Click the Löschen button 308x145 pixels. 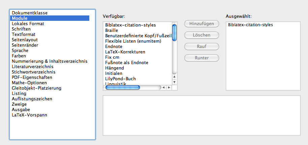click(x=202, y=35)
